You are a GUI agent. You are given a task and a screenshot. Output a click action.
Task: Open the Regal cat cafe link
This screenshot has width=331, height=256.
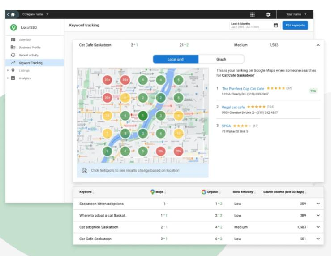click(x=233, y=107)
